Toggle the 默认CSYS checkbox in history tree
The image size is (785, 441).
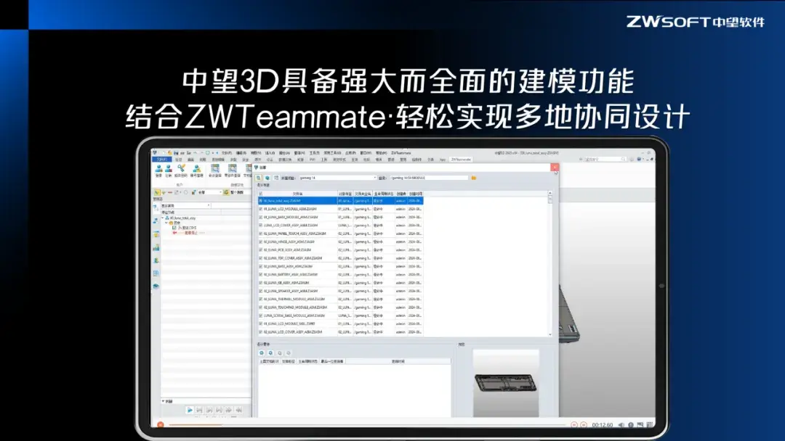(174, 228)
